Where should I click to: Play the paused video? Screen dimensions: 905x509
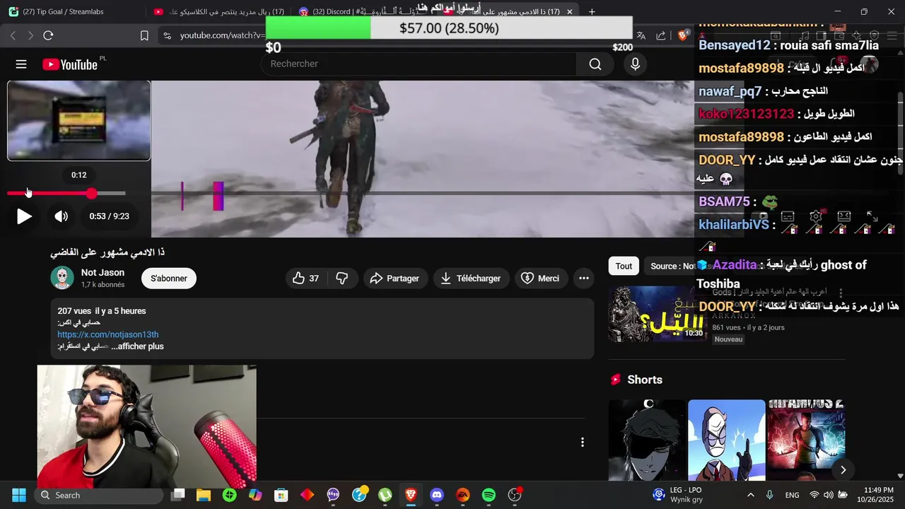point(24,216)
